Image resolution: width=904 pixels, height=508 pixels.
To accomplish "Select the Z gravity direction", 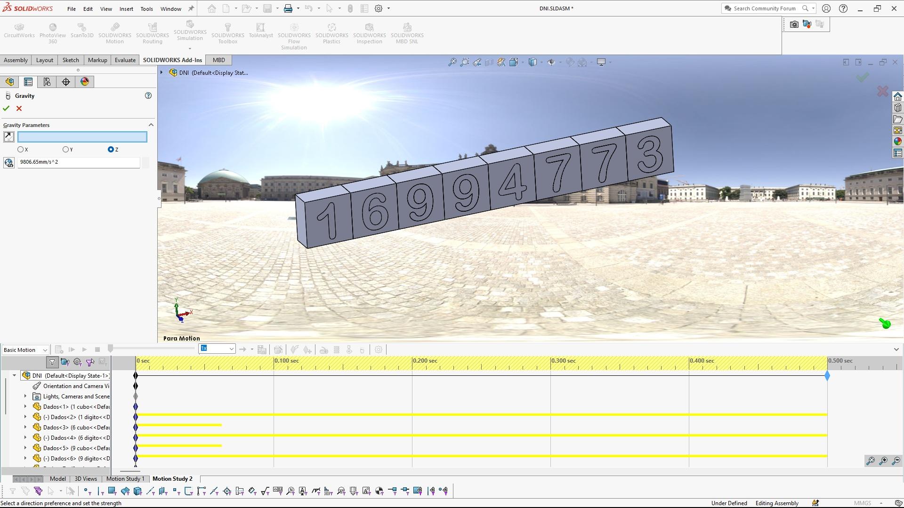I will pos(111,150).
